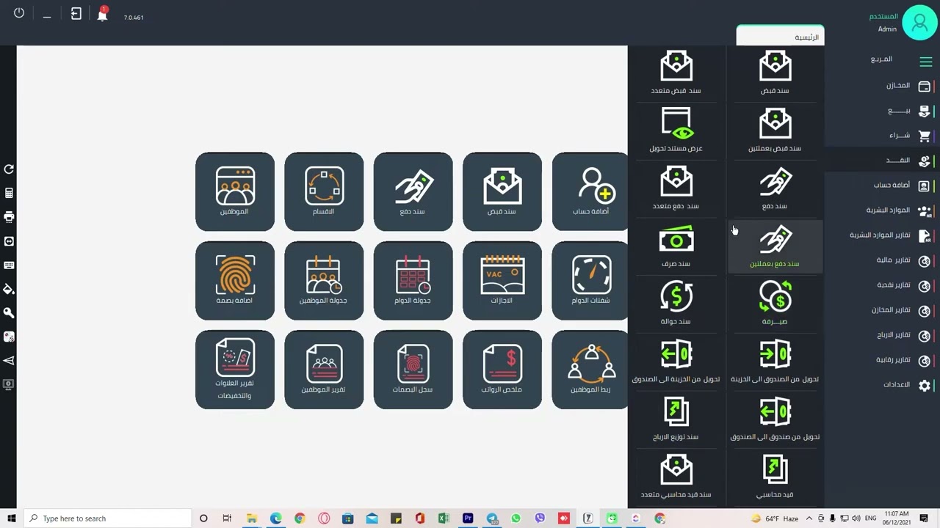Open the الموظفين dashboard tile
940x528 pixels.
click(x=235, y=191)
